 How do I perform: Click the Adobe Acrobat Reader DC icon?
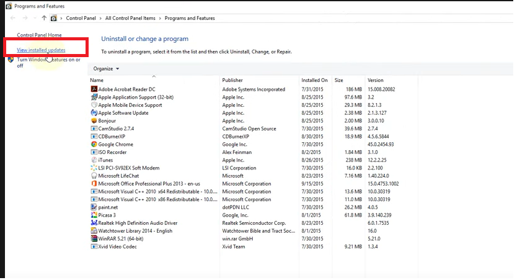tap(94, 89)
